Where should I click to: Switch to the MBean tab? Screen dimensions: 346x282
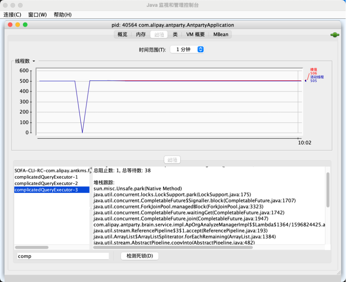point(221,34)
